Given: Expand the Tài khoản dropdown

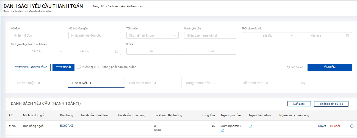Looking at the screenshot, I should pos(152,35).
